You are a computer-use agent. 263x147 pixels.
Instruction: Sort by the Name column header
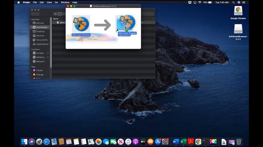(56, 19)
